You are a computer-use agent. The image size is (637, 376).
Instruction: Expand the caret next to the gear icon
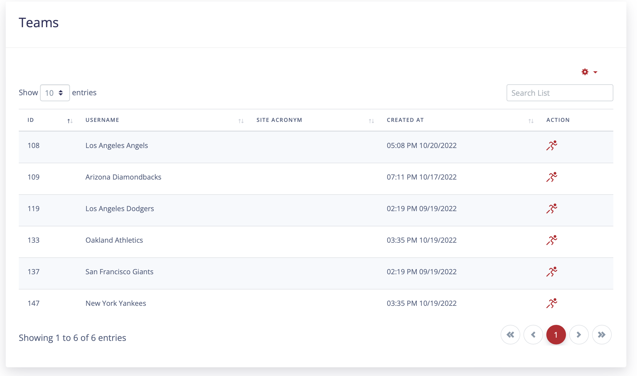(x=595, y=72)
